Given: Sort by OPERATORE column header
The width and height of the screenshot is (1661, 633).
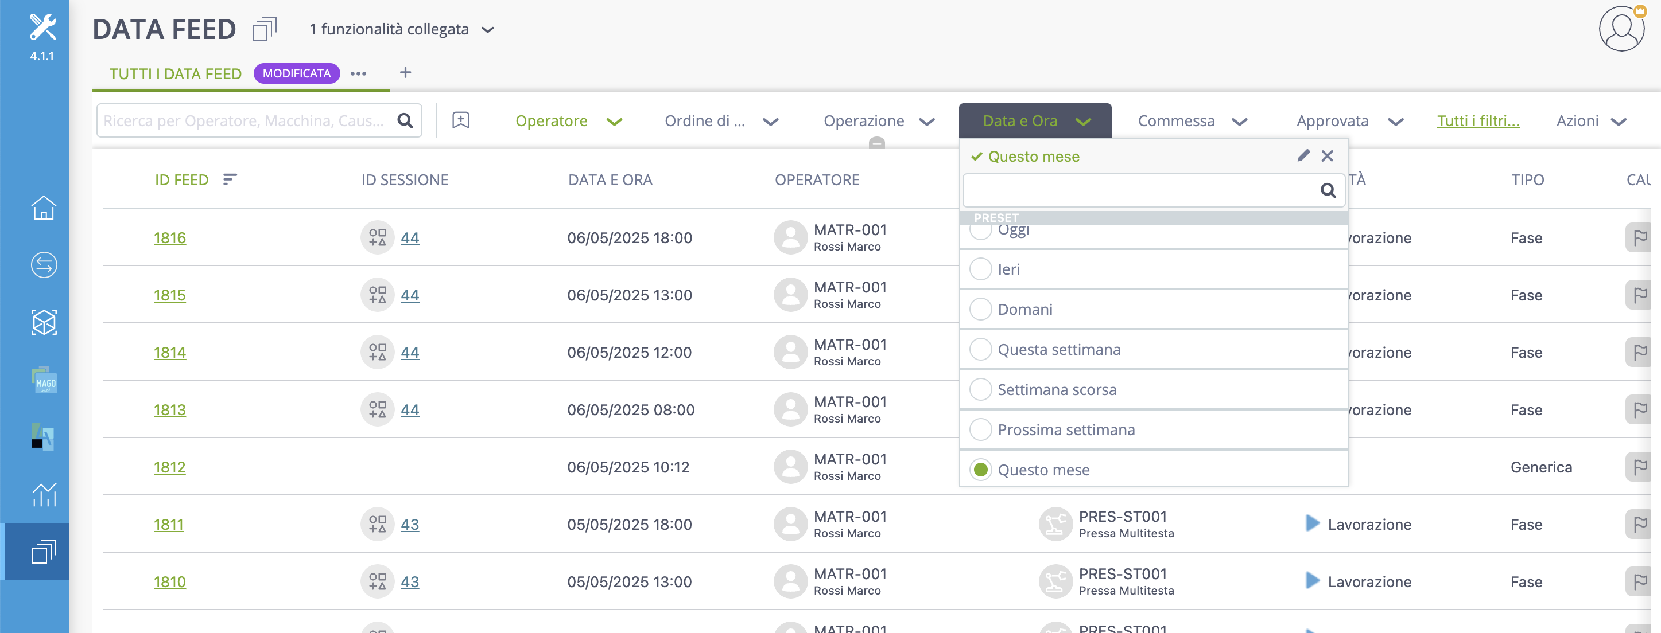Looking at the screenshot, I should (x=817, y=179).
